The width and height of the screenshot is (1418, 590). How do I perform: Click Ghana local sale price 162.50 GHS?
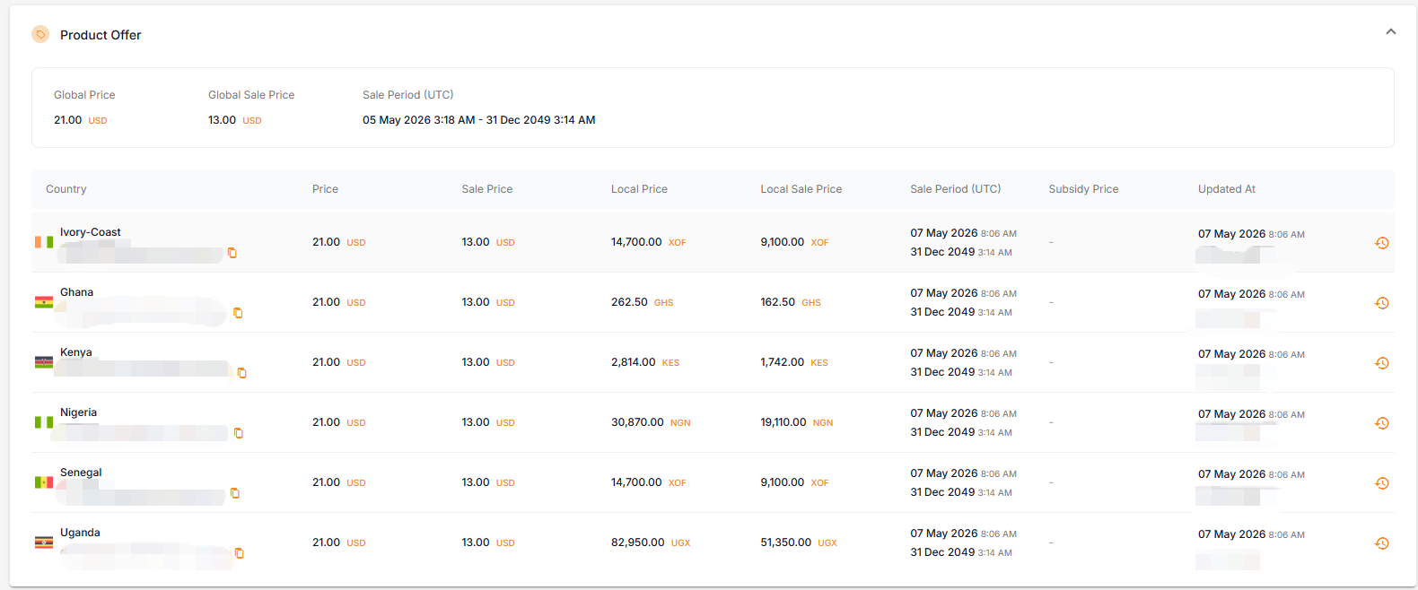pyautogui.click(x=791, y=302)
